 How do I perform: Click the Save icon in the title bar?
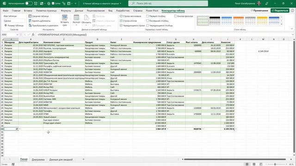[x=36, y=3]
